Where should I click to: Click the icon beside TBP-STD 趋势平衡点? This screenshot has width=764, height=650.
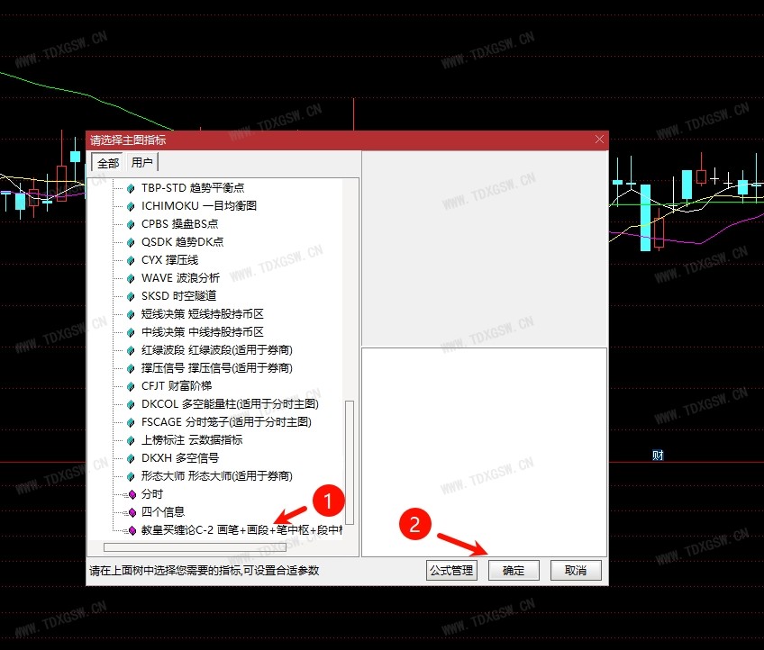pos(131,188)
